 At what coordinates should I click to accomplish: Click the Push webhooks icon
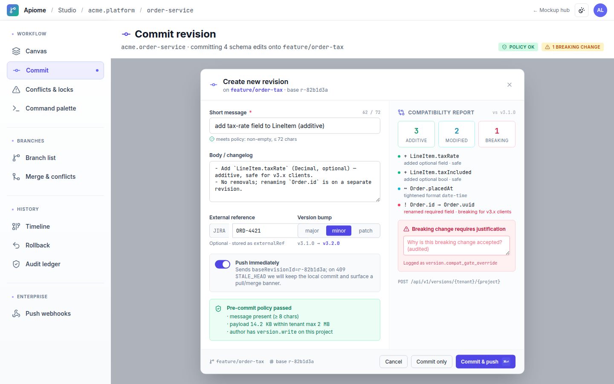16,314
